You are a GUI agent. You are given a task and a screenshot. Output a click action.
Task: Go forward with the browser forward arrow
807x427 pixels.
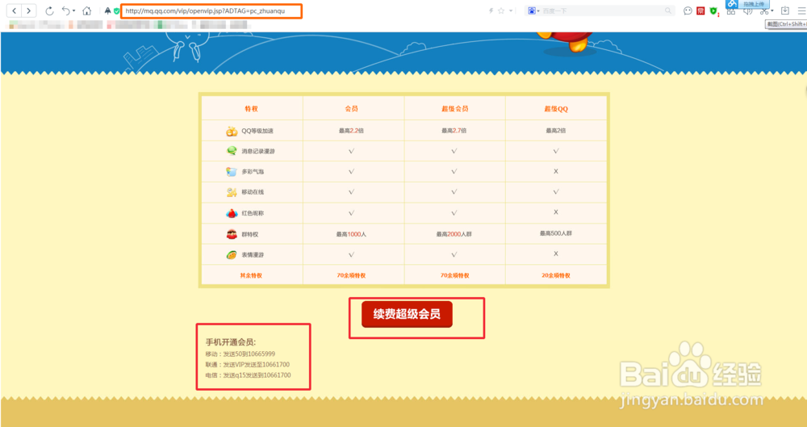click(x=29, y=10)
